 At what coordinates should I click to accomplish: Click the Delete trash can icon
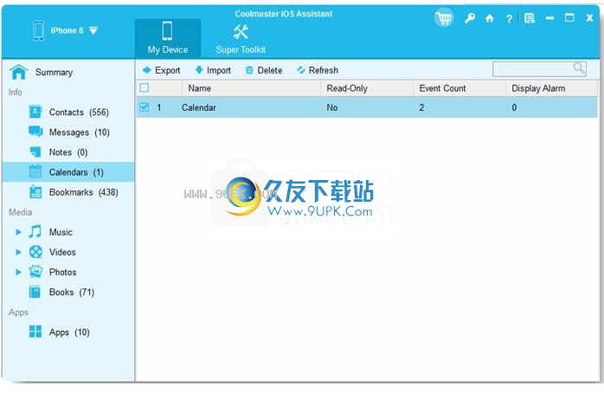249,70
